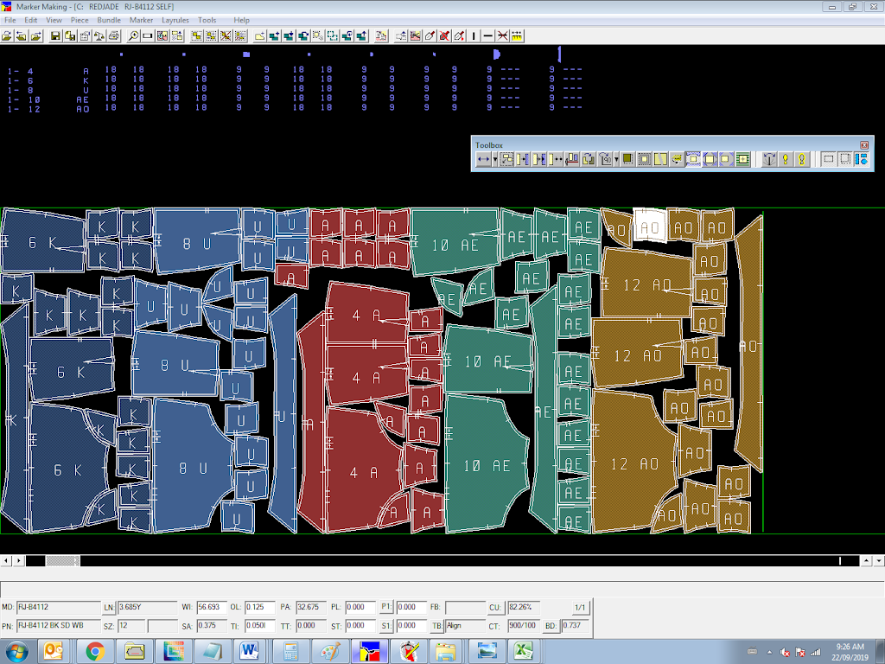The image size is (885, 664).
Task: Click the printer icon in the toolbar
Action: [114, 36]
